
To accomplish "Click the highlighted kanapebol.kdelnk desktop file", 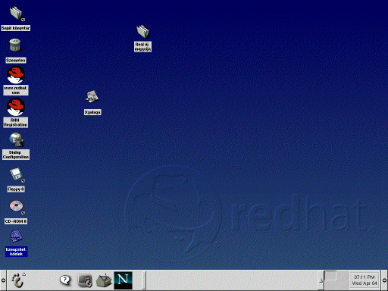I will pos(16,243).
